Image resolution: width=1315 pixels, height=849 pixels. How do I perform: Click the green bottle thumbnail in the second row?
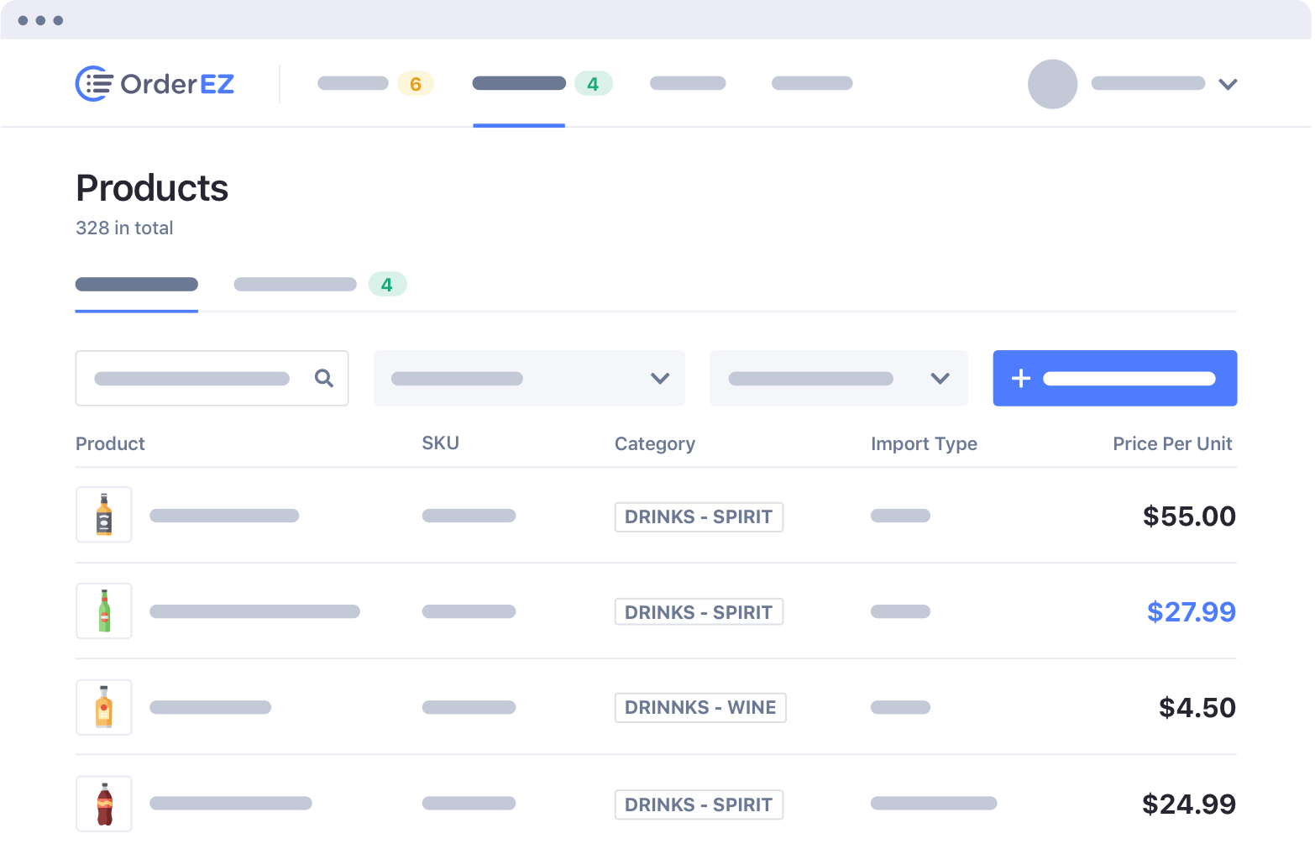[x=103, y=611]
